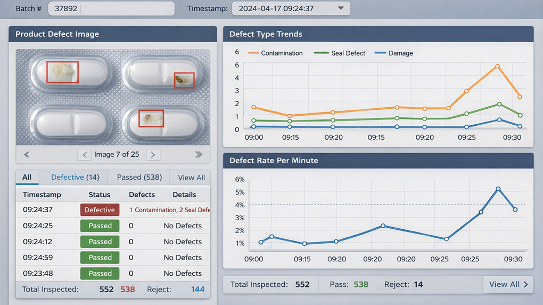Select defect marker on bottom-right pill
The height and width of the screenshot is (305, 543).
(x=151, y=118)
